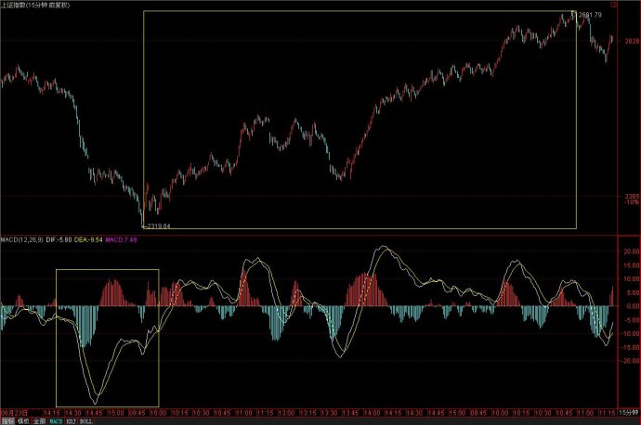Image resolution: width=641 pixels, height=425 pixels.
Task: Open the 指标 indicator tab
Action: point(7,421)
